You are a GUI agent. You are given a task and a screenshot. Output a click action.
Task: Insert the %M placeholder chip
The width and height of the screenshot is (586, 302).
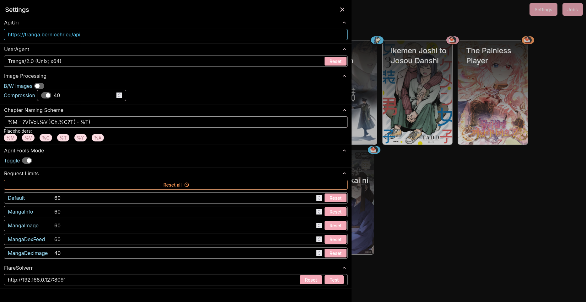point(10,138)
